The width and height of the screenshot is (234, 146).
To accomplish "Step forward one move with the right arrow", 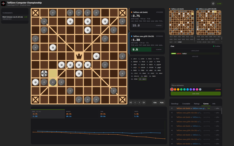I will coord(139,103).
